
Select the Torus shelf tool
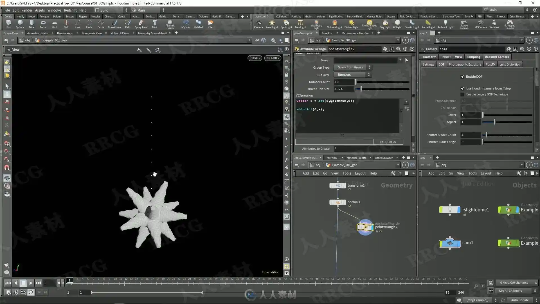(x=43, y=24)
